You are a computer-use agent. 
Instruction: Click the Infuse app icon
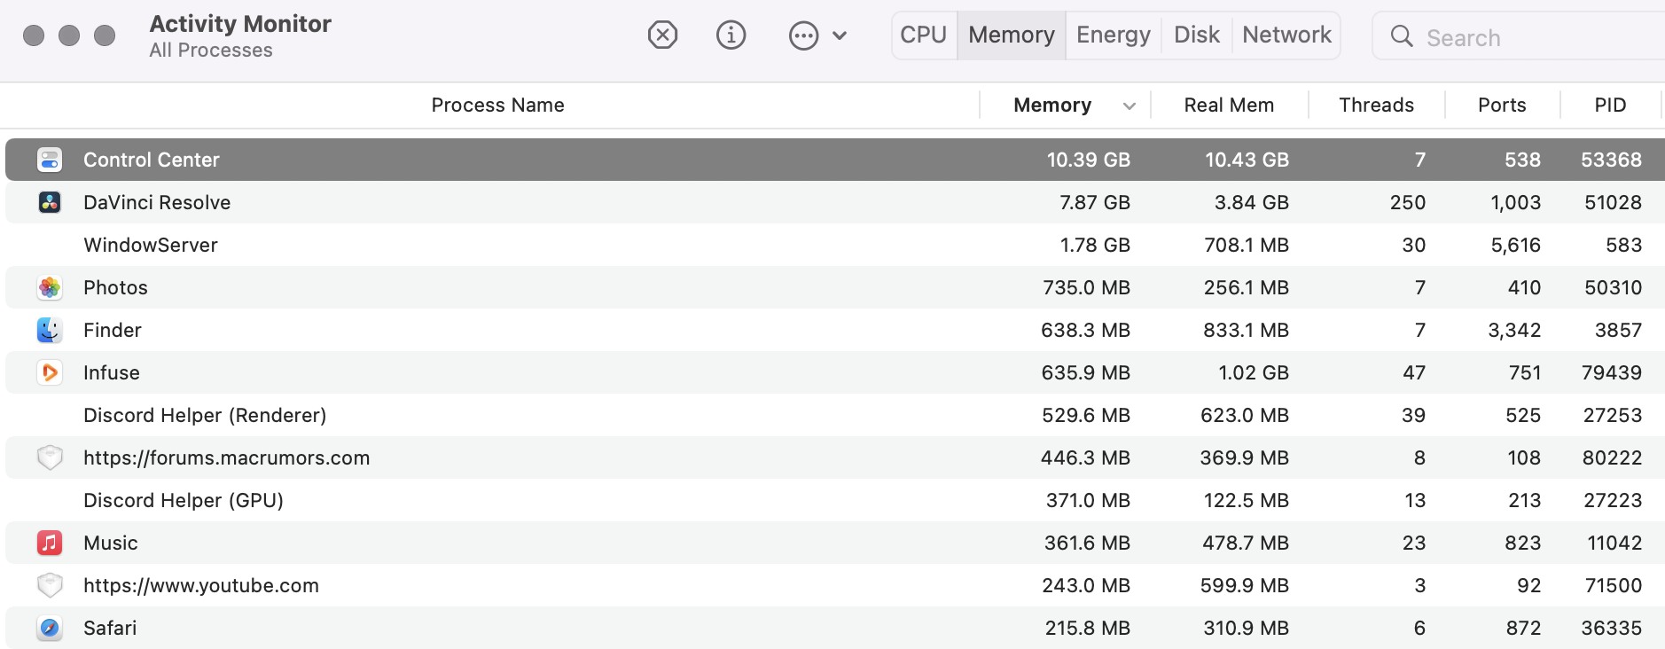50,372
